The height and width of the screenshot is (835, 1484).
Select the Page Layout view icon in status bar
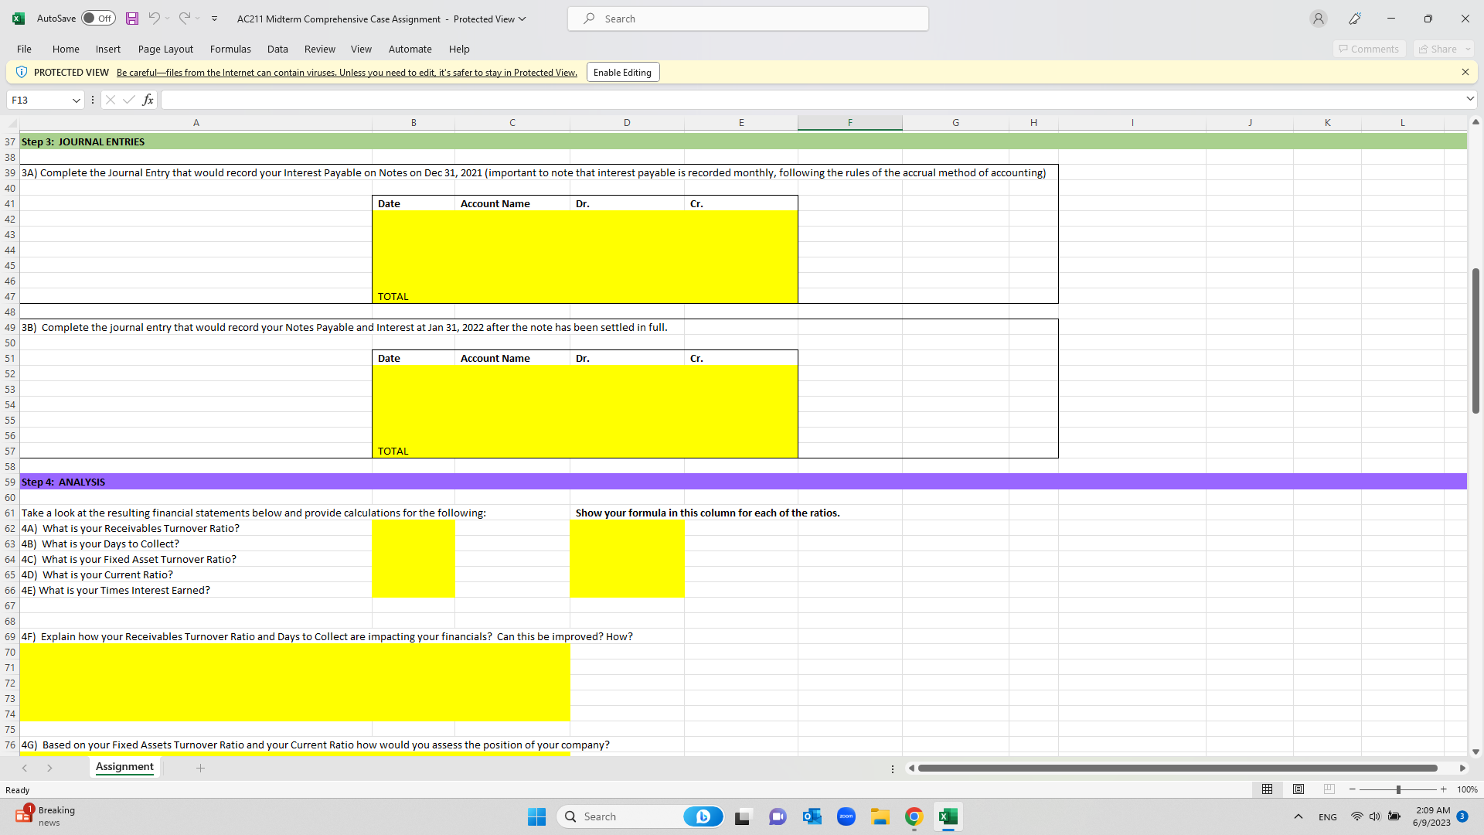[1298, 789]
